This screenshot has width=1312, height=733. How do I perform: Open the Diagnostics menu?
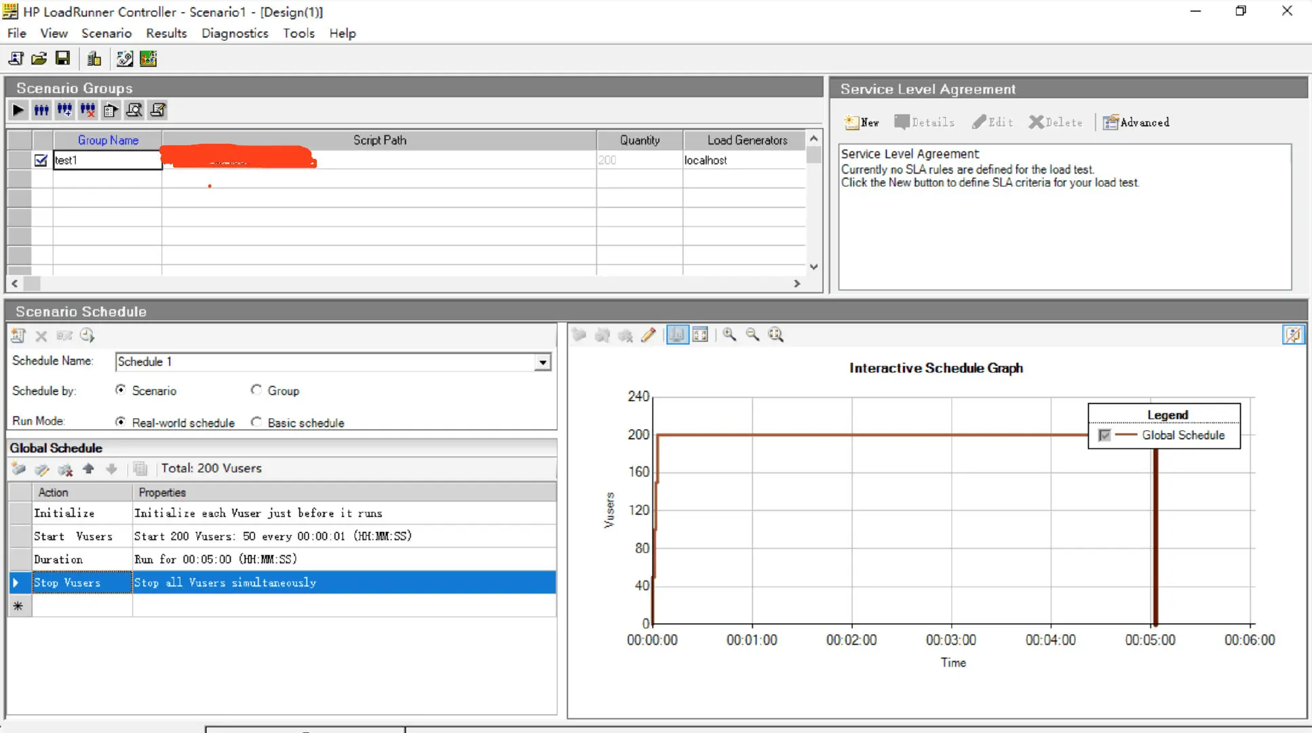[234, 33]
